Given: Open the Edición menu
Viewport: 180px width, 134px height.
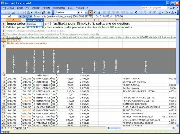Looking at the screenshot, I should point(20,8).
